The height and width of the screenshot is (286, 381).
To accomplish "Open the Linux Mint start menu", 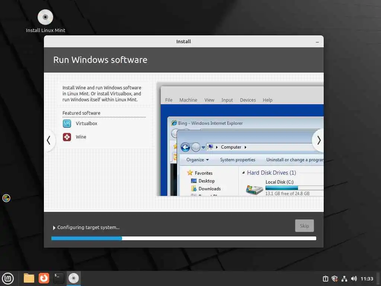I will pos(8,279).
